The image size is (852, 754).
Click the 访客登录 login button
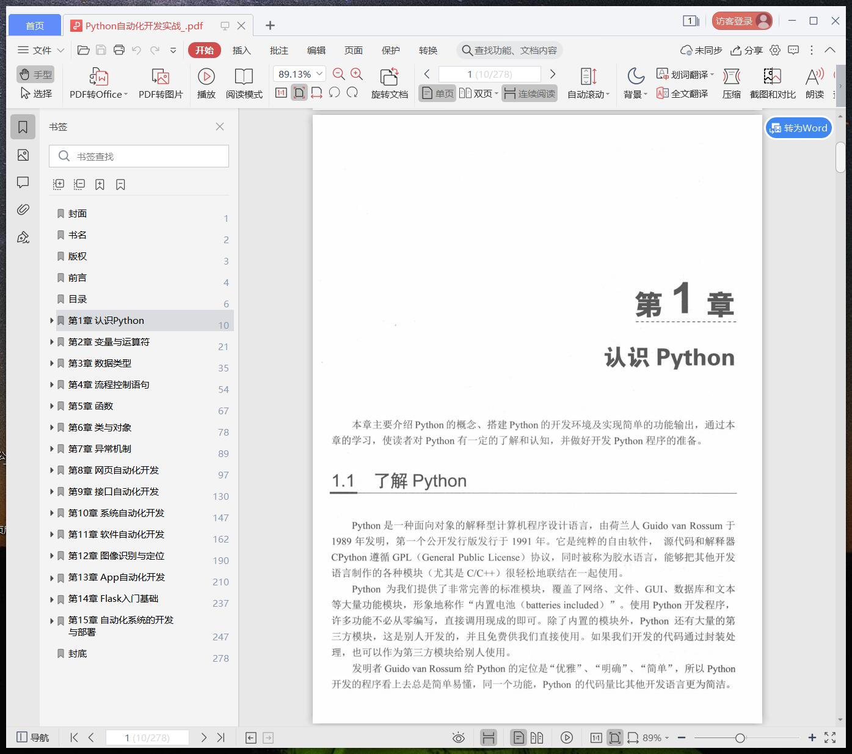coord(742,21)
